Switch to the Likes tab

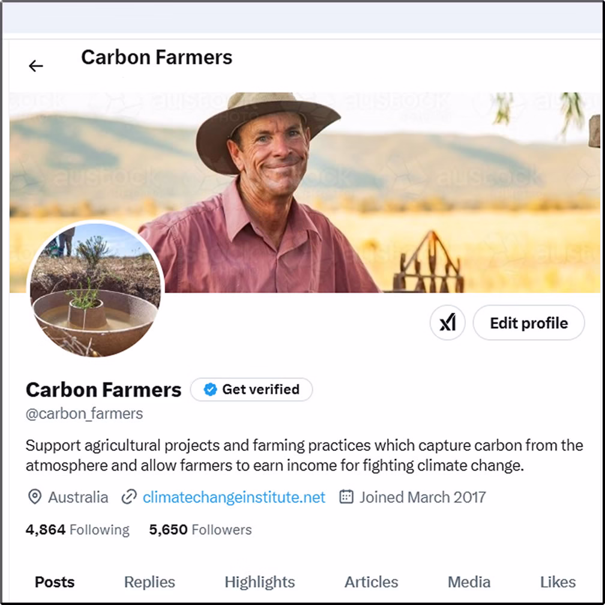pos(558,582)
